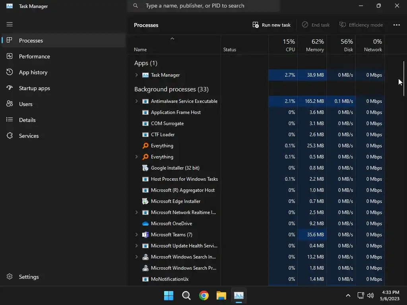The width and height of the screenshot is (407, 305).
Task: Select the COM Surrogate row
Action: 256,124
